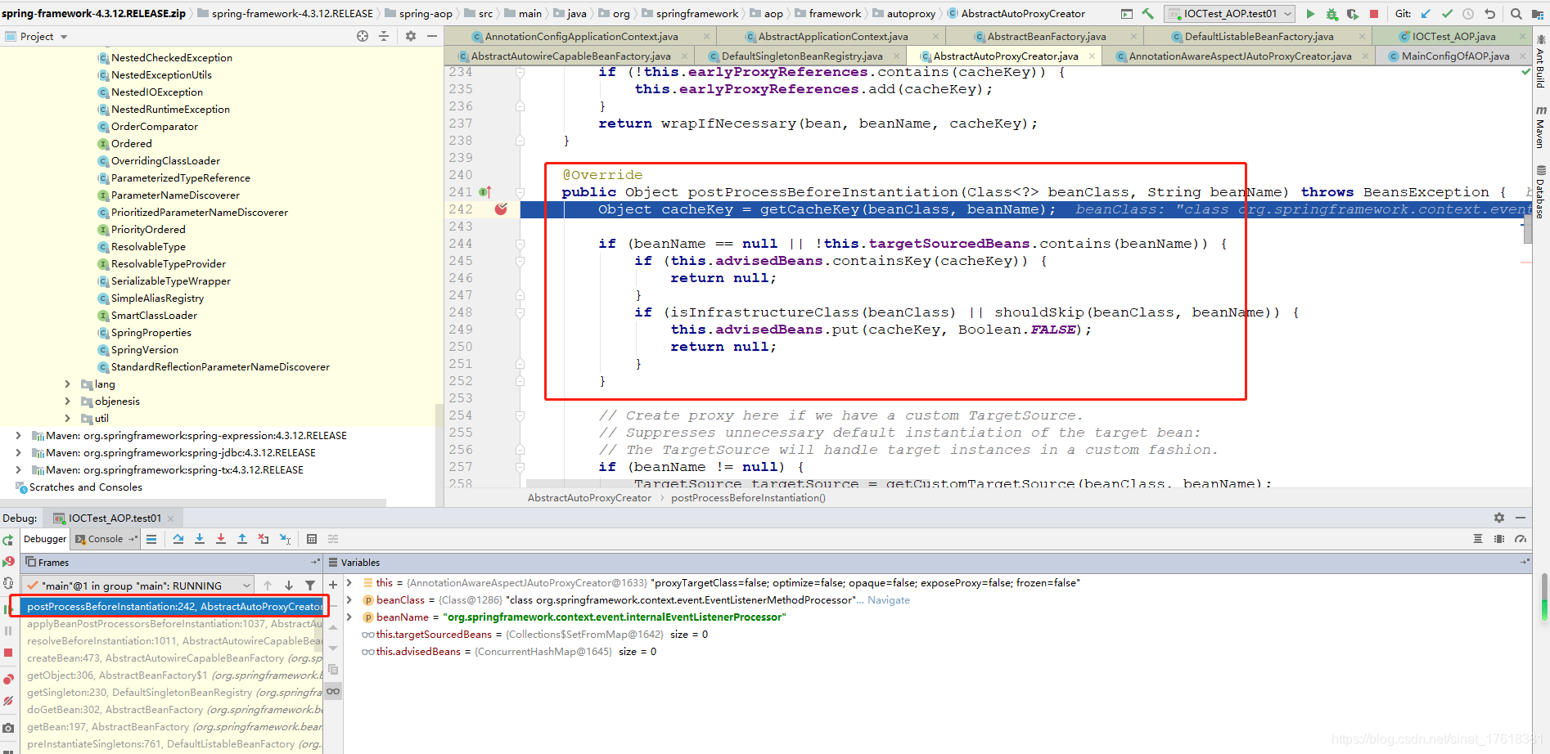
Task: Step into with the blue down arrow
Action: tap(200, 539)
